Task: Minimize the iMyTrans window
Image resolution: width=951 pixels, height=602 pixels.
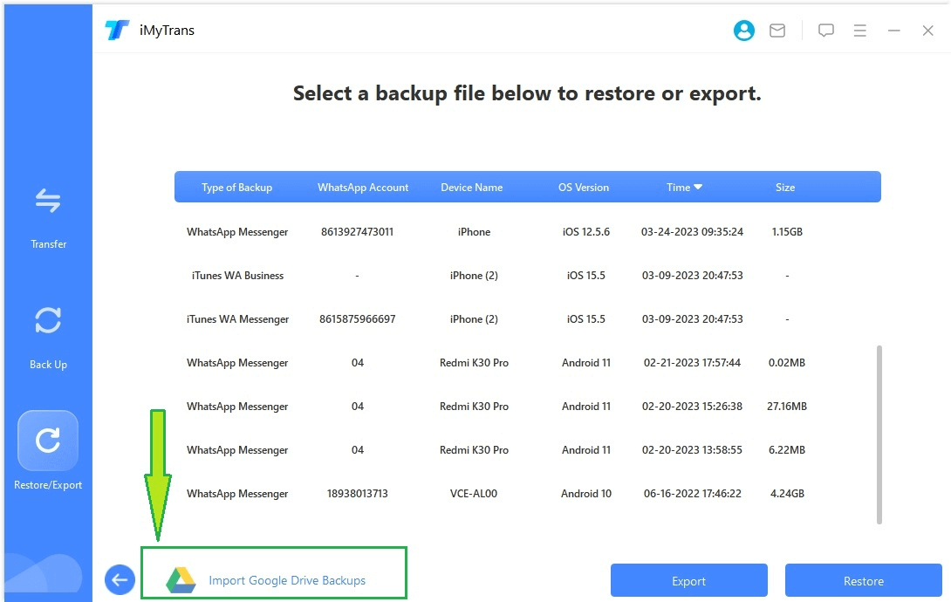Action: pyautogui.click(x=893, y=31)
